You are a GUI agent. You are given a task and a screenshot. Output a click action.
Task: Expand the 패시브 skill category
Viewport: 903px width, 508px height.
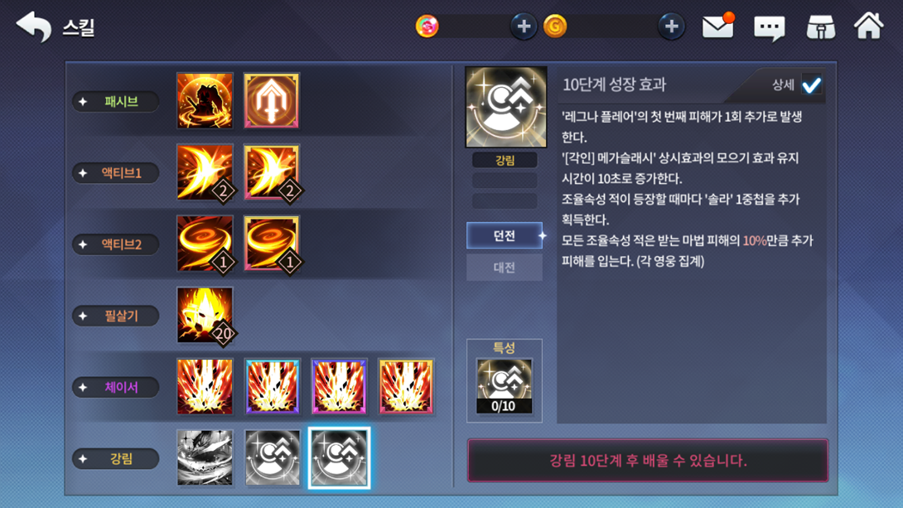[x=115, y=101]
